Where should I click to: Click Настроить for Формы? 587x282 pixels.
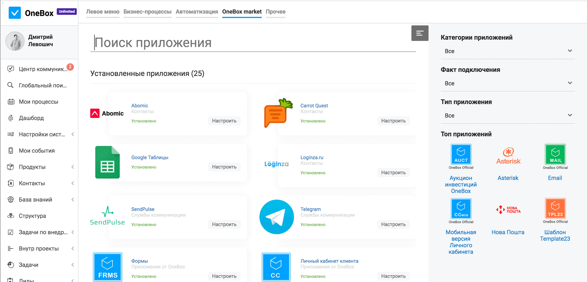click(224, 276)
